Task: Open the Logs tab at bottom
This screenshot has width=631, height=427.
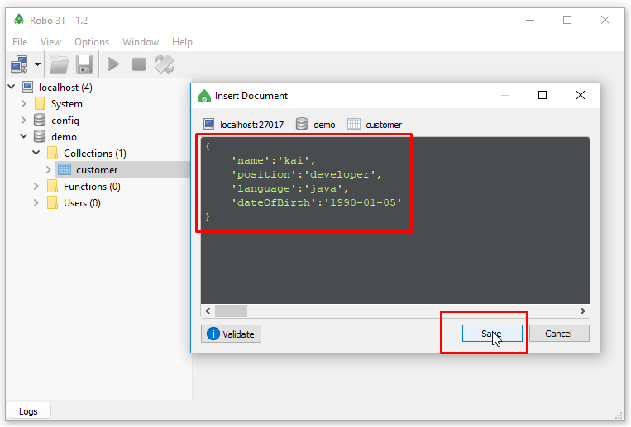Action: [28, 411]
